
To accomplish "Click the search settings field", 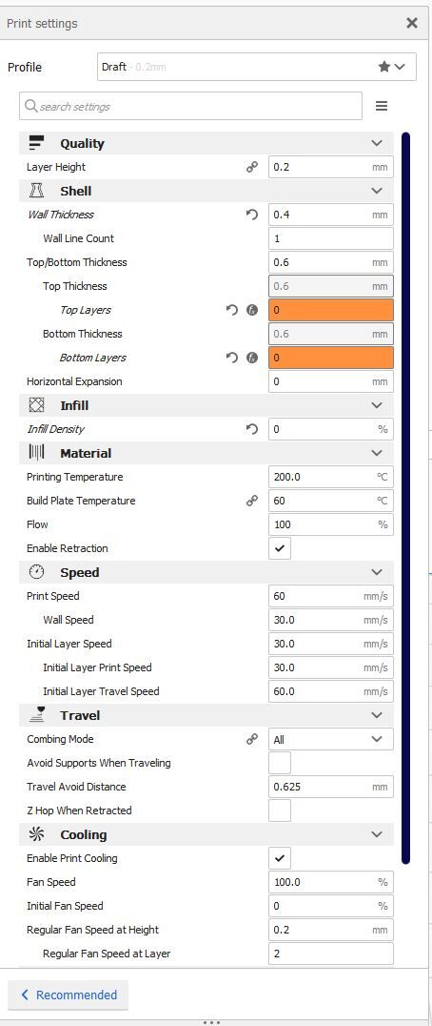I will pos(190,106).
